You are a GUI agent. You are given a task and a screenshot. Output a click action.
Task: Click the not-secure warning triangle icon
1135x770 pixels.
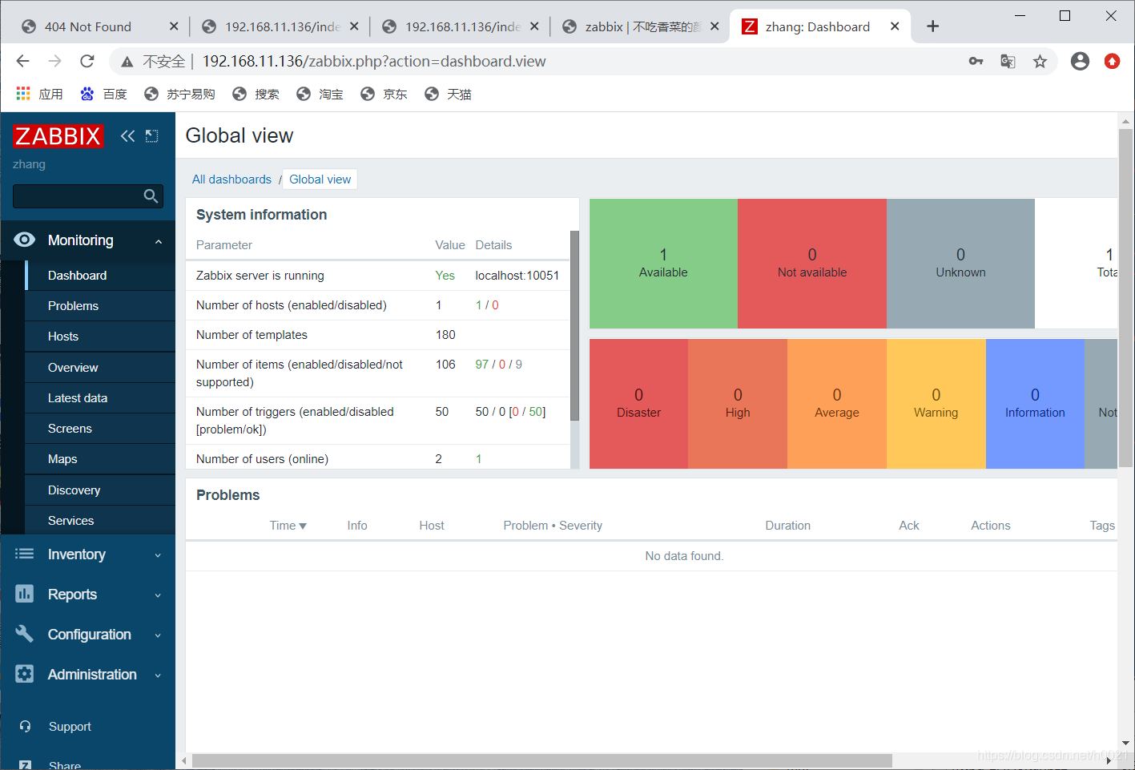[x=127, y=62]
